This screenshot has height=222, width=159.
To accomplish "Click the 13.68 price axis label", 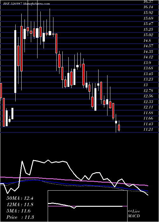I will 148,68.
